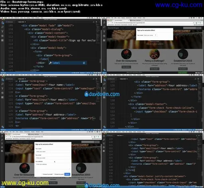Open Debug menu in the label-autocomplete editor frame
This screenshot has height=188, width=204.
coord(28,18)
